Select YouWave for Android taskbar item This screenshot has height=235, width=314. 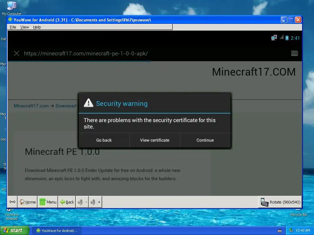[x=57, y=231]
